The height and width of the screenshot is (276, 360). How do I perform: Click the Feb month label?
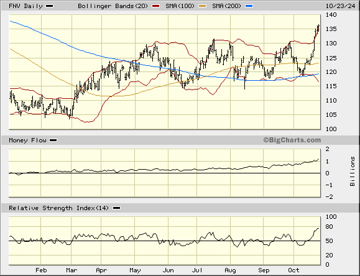tap(41, 270)
